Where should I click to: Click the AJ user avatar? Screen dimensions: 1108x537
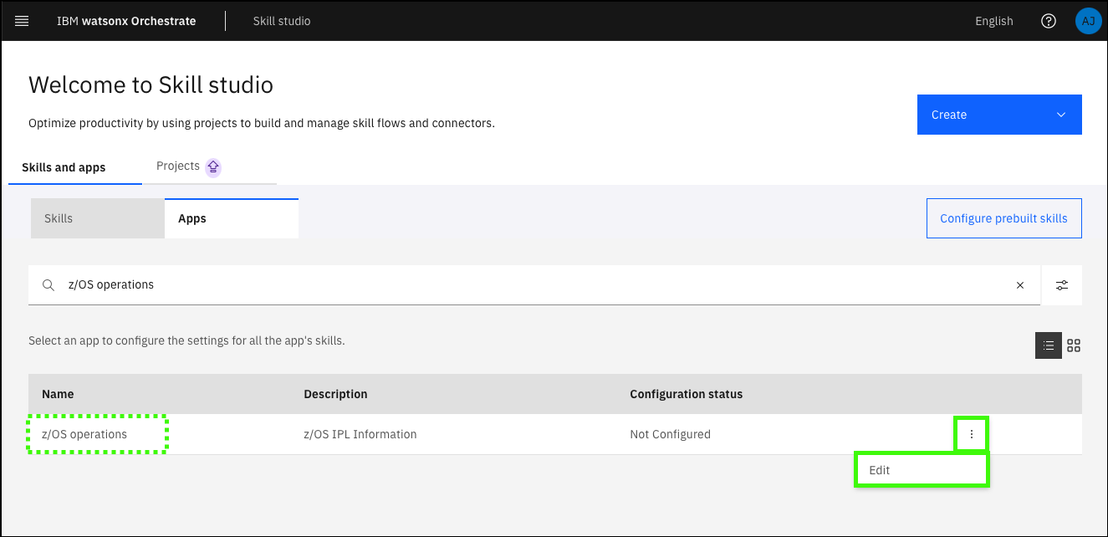click(x=1088, y=21)
